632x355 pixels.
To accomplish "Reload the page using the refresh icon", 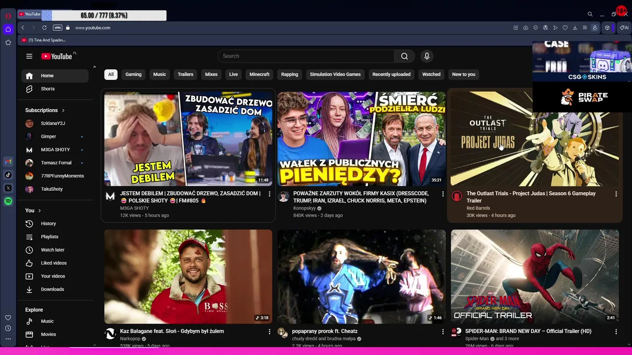I will pyautogui.click(x=44, y=28).
